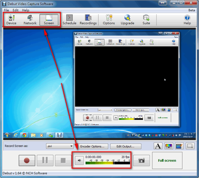199x178 pixels.
Task: Open file explorer folder in preview taskbar
Action: (x=33, y=135)
